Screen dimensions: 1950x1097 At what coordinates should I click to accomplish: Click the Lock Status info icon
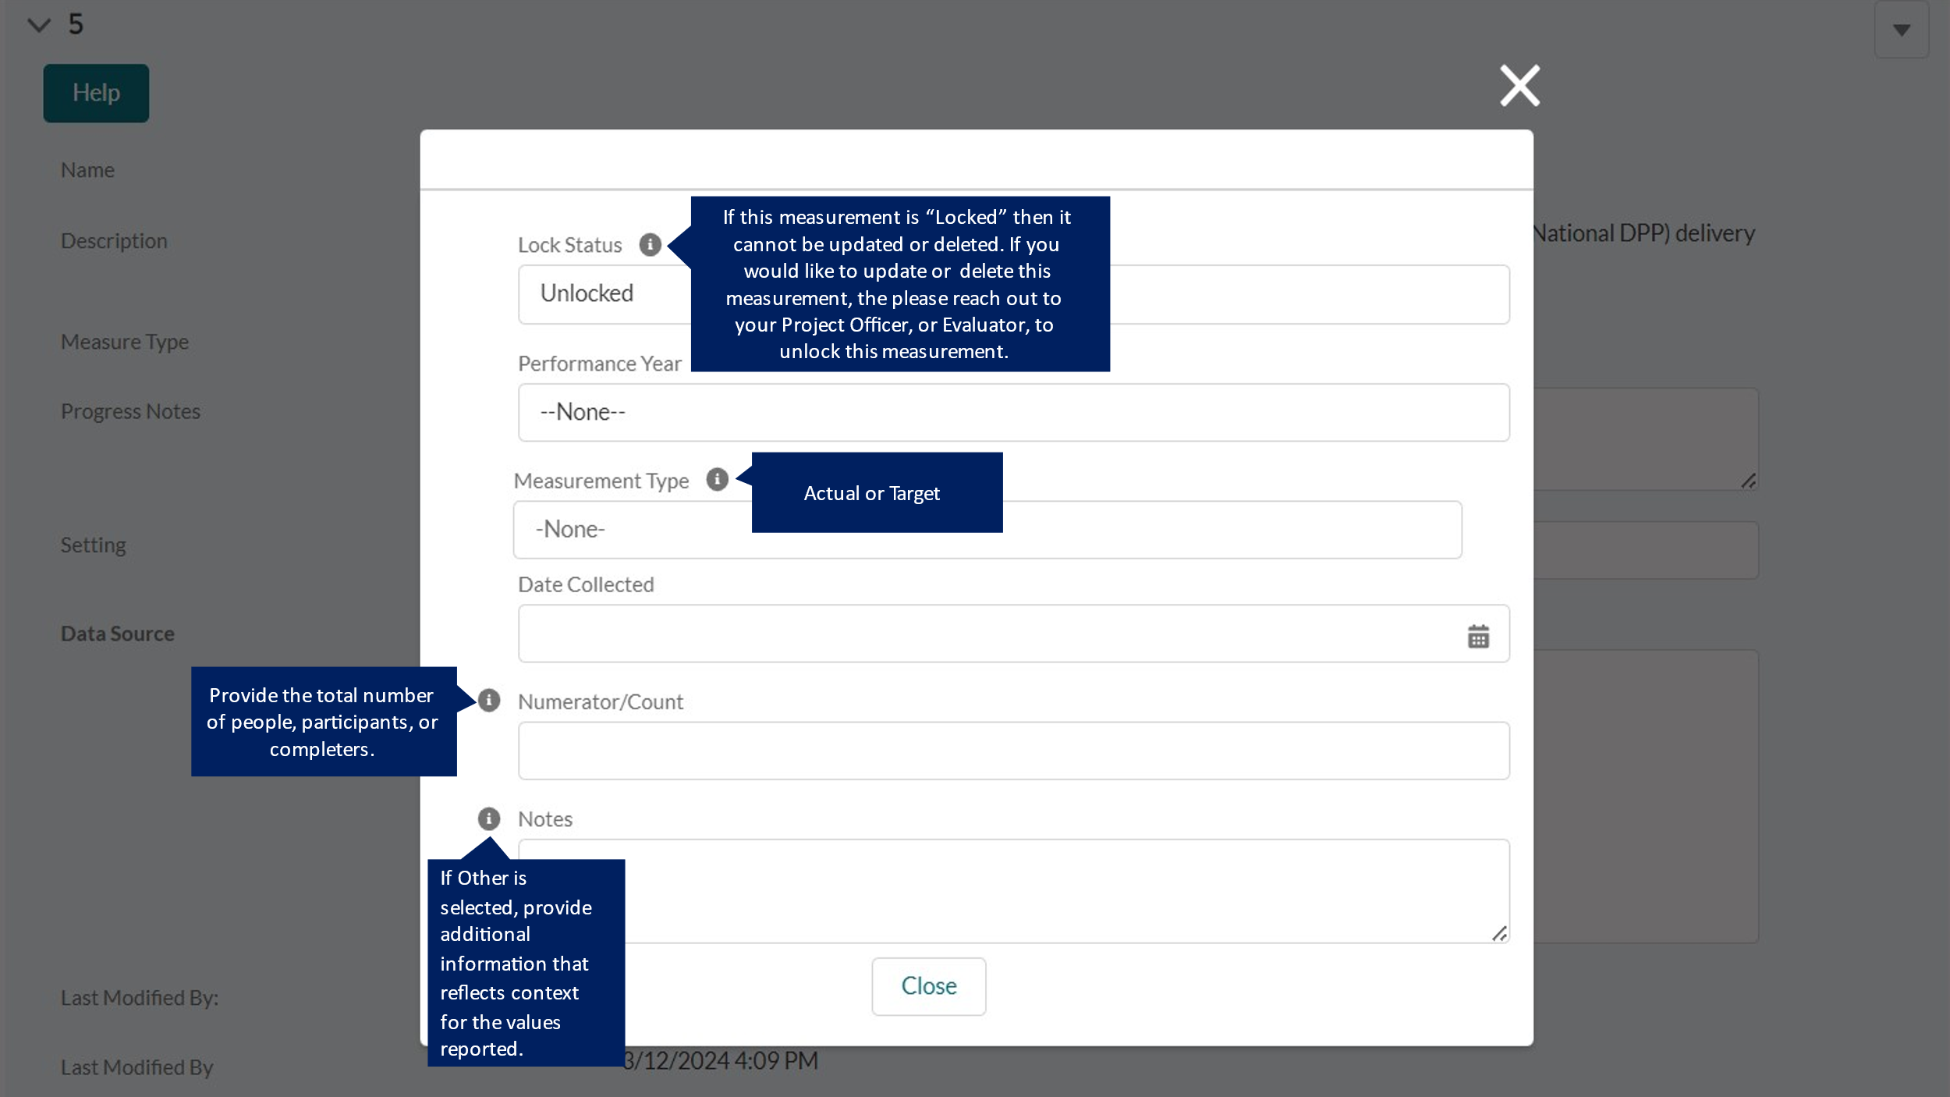[650, 245]
